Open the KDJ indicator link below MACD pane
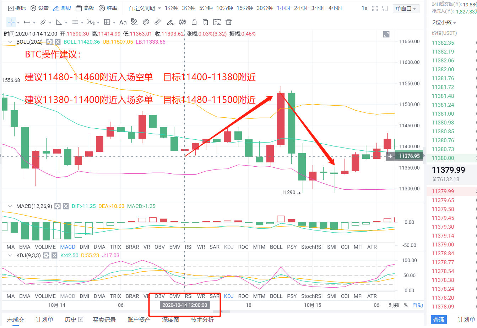 (228, 246)
